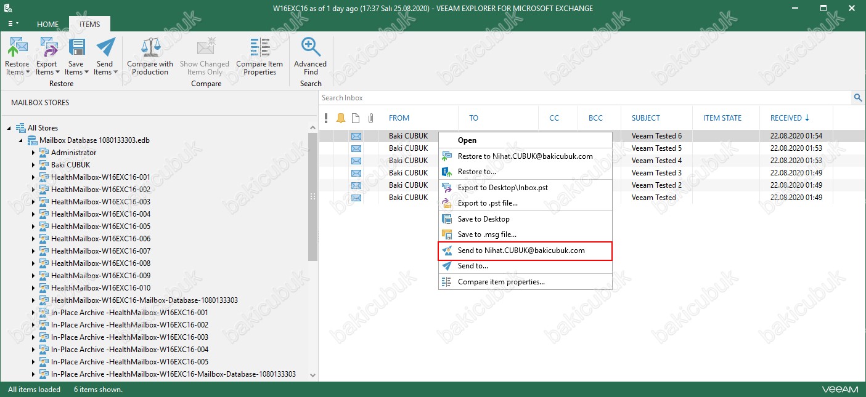Expand the Administrator mailbox node
The width and height of the screenshot is (866, 397).
point(33,153)
